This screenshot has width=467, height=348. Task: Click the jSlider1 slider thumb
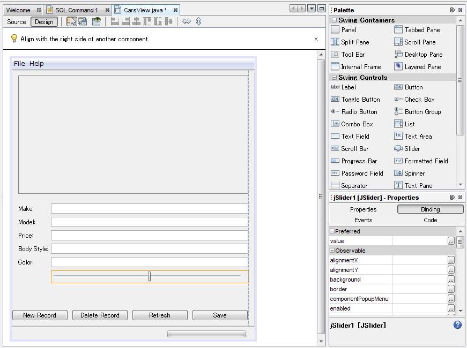pos(150,276)
